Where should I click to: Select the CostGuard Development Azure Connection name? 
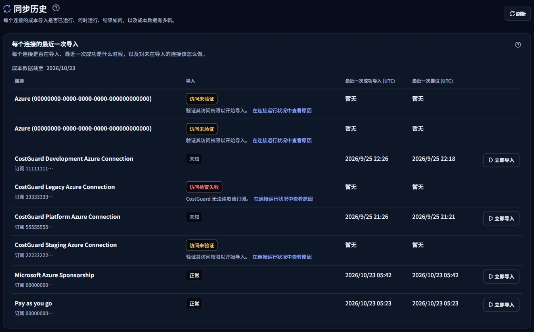tap(74, 159)
